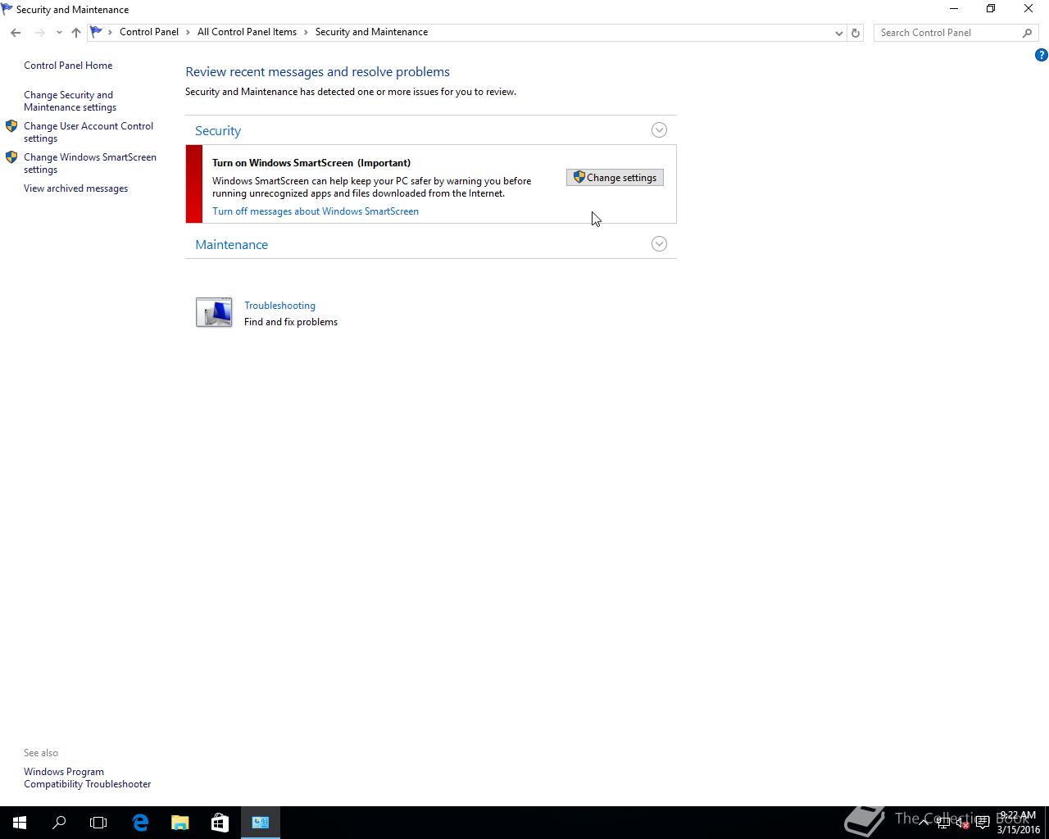
Task: Open Change Security and Maintenance settings
Action: click(70, 101)
